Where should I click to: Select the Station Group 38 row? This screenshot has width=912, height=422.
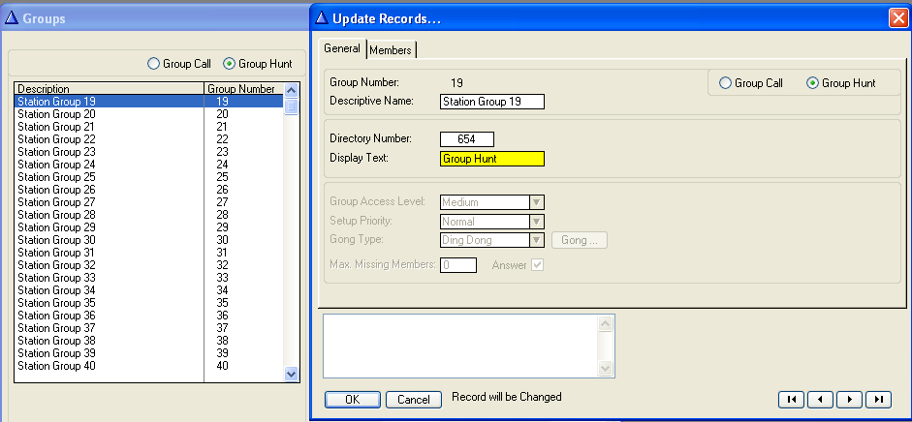click(149, 341)
